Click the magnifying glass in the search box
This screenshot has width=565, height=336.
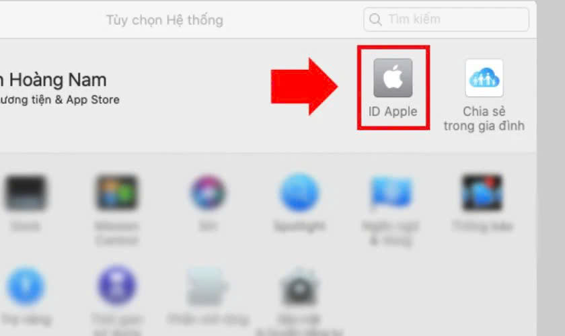[x=375, y=19]
